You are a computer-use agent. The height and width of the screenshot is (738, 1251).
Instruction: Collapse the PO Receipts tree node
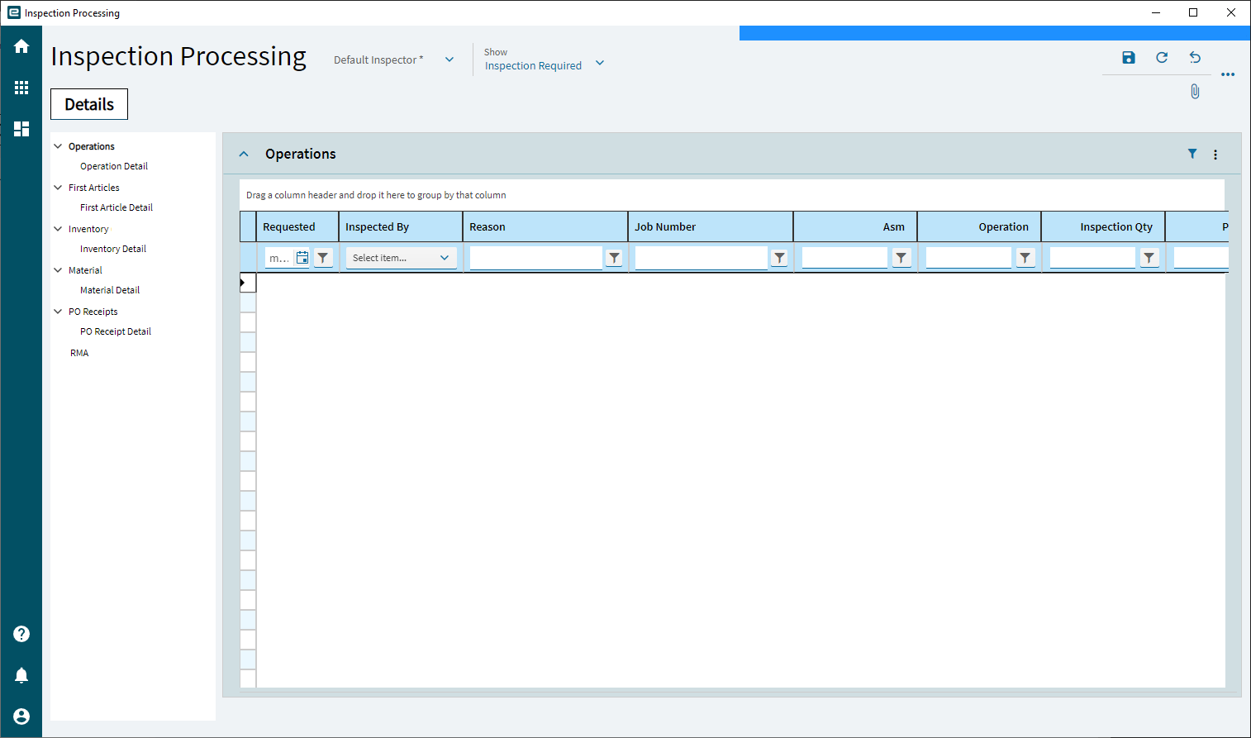(x=58, y=312)
